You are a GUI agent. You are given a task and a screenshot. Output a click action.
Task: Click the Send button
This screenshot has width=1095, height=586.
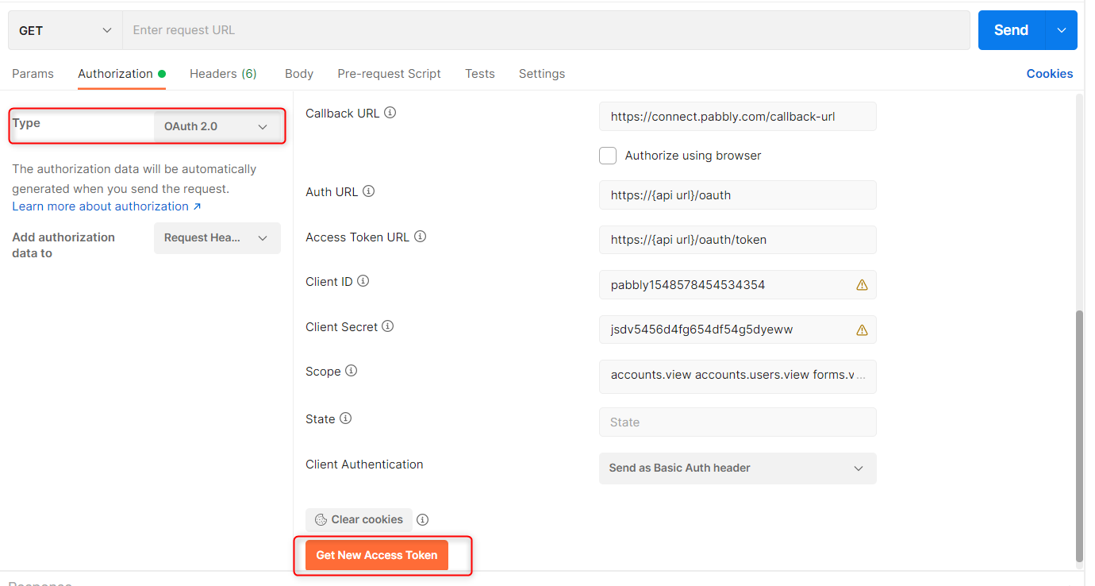point(1012,30)
